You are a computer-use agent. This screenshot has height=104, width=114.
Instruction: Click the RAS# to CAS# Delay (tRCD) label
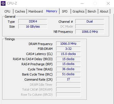click(33, 59)
